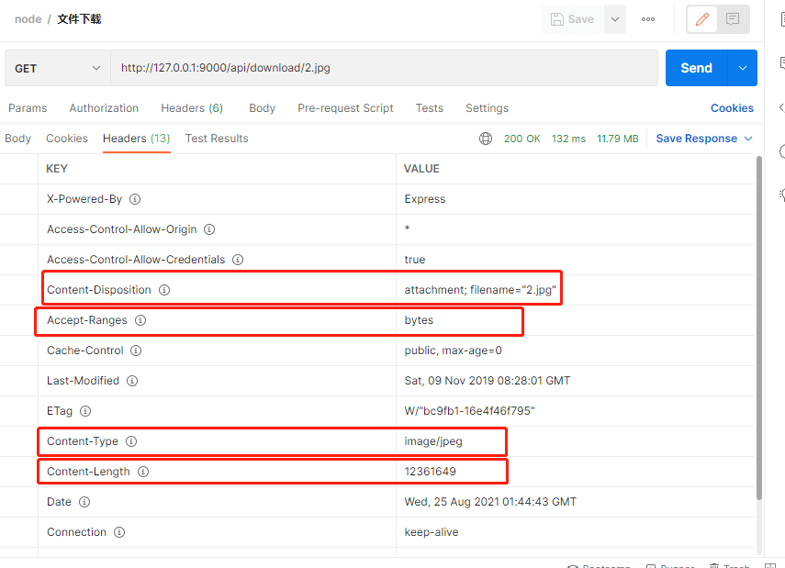
Task: Click the node collection breadcrumb
Action: click(x=28, y=19)
